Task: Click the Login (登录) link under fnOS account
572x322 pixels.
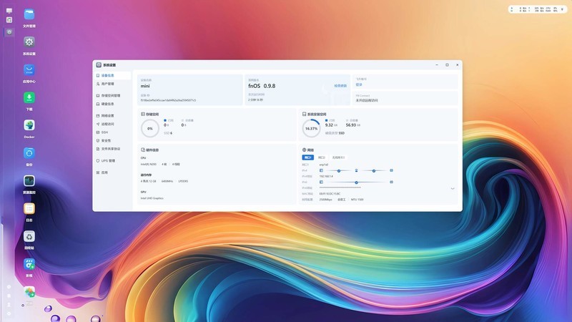Action: click(359, 84)
